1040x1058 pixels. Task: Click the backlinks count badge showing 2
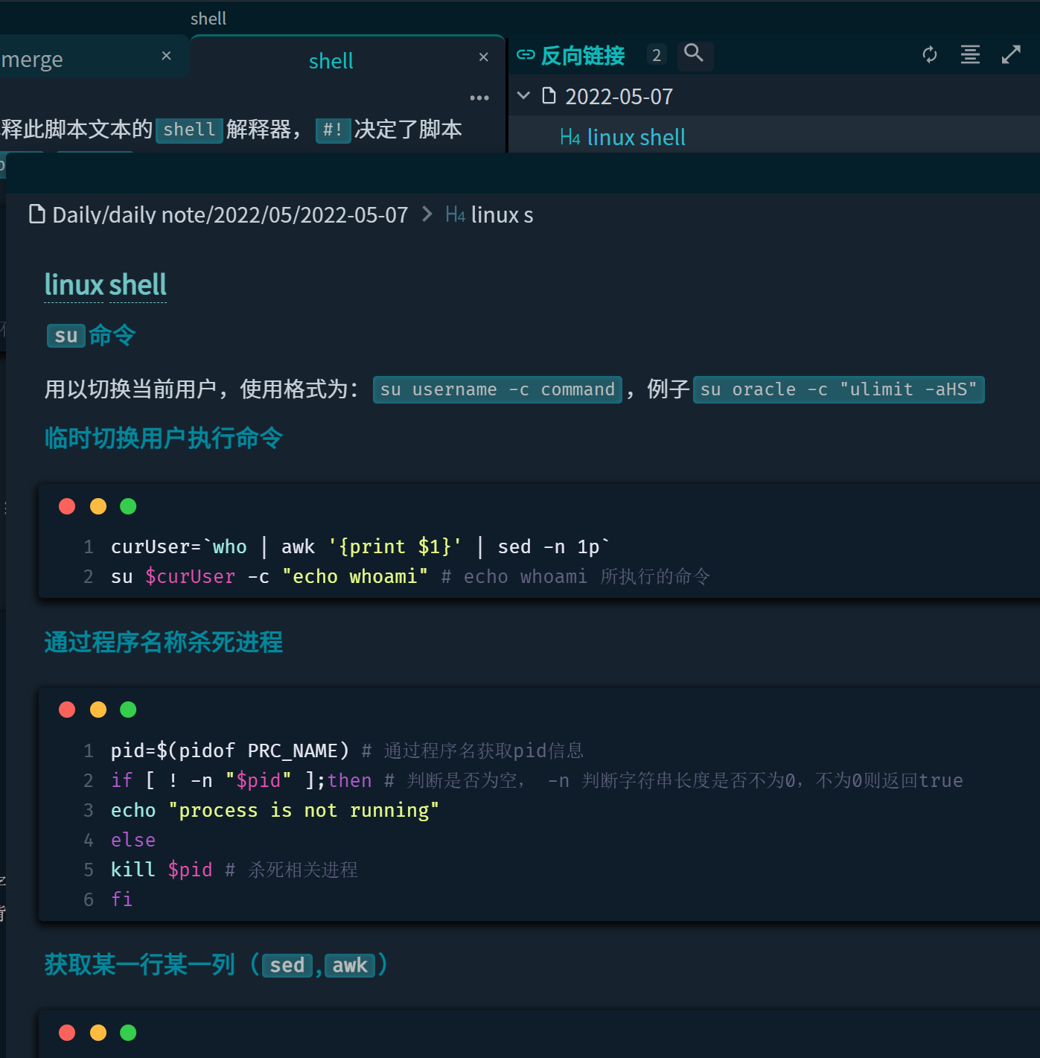[x=656, y=55]
